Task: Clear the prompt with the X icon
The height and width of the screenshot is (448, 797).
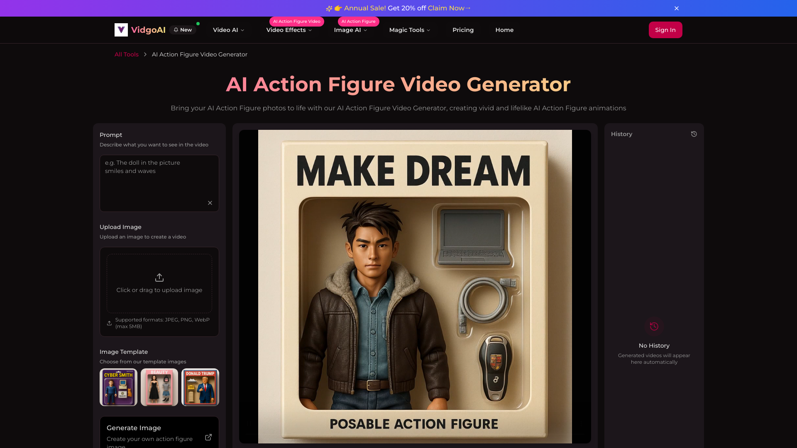Action: 210,203
